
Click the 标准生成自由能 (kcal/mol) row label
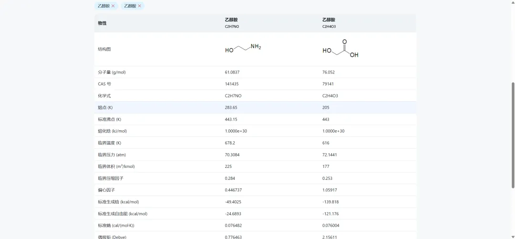click(x=123, y=214)
